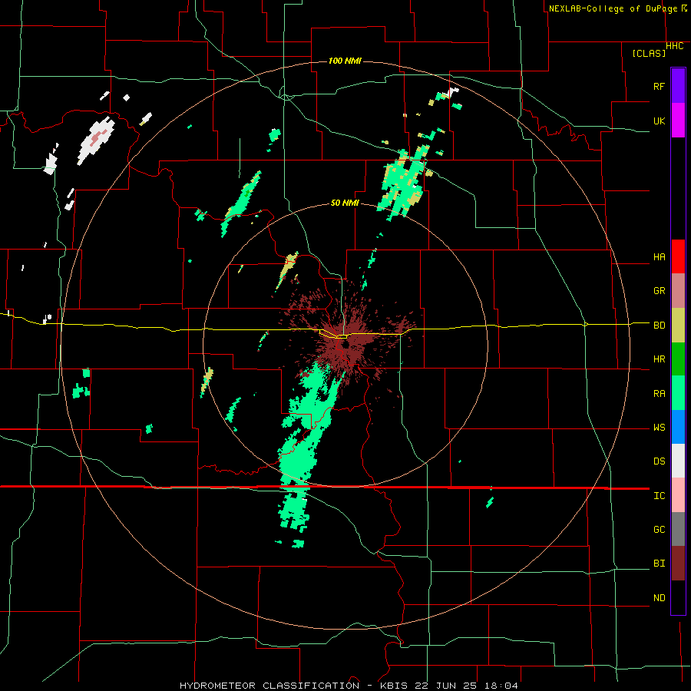Click the RF purple legend swatch

click(x=678, y=86)
